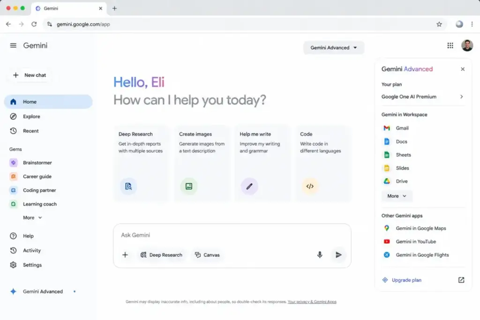Go to Home in sidebar
Viewport: 480px width, 320px height.
tap(48, 102)
